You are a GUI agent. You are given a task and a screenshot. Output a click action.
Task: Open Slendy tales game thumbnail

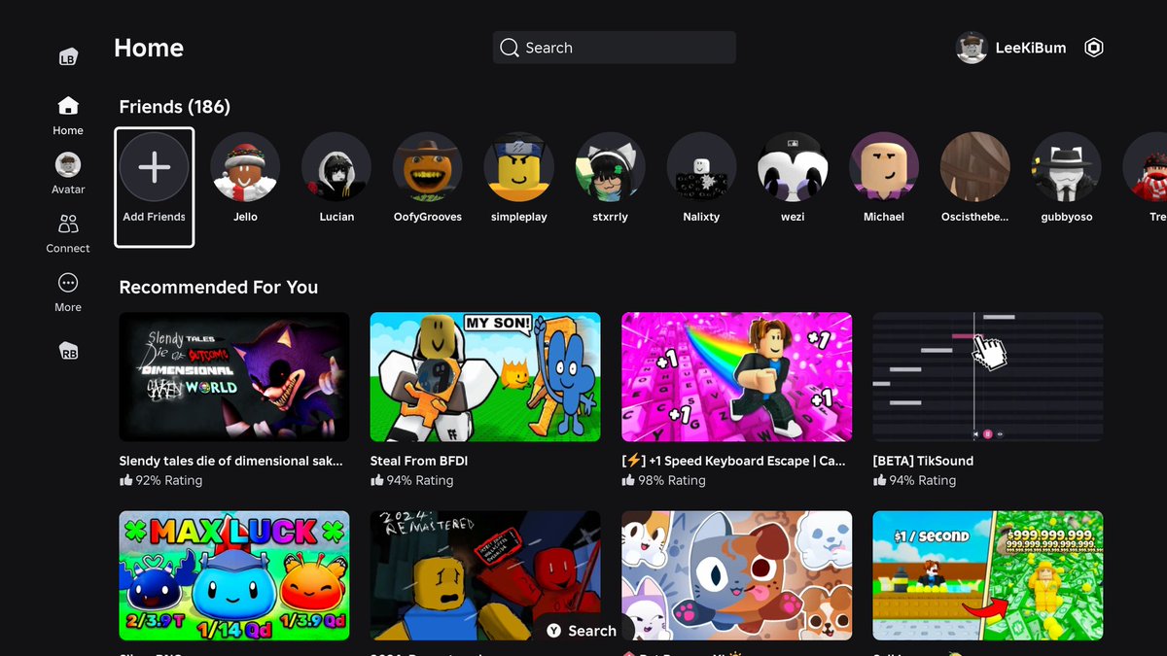click(234, 377)
